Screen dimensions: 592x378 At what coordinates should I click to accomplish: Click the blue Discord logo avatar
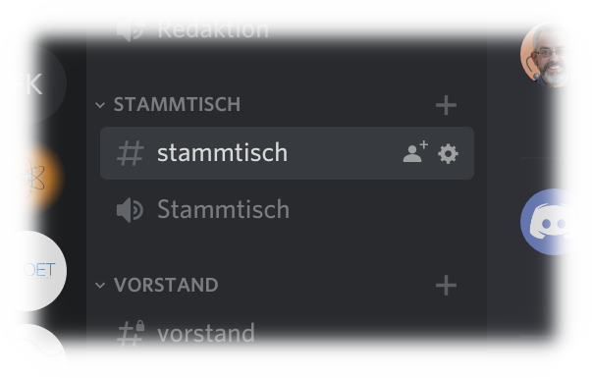point(550,222)
